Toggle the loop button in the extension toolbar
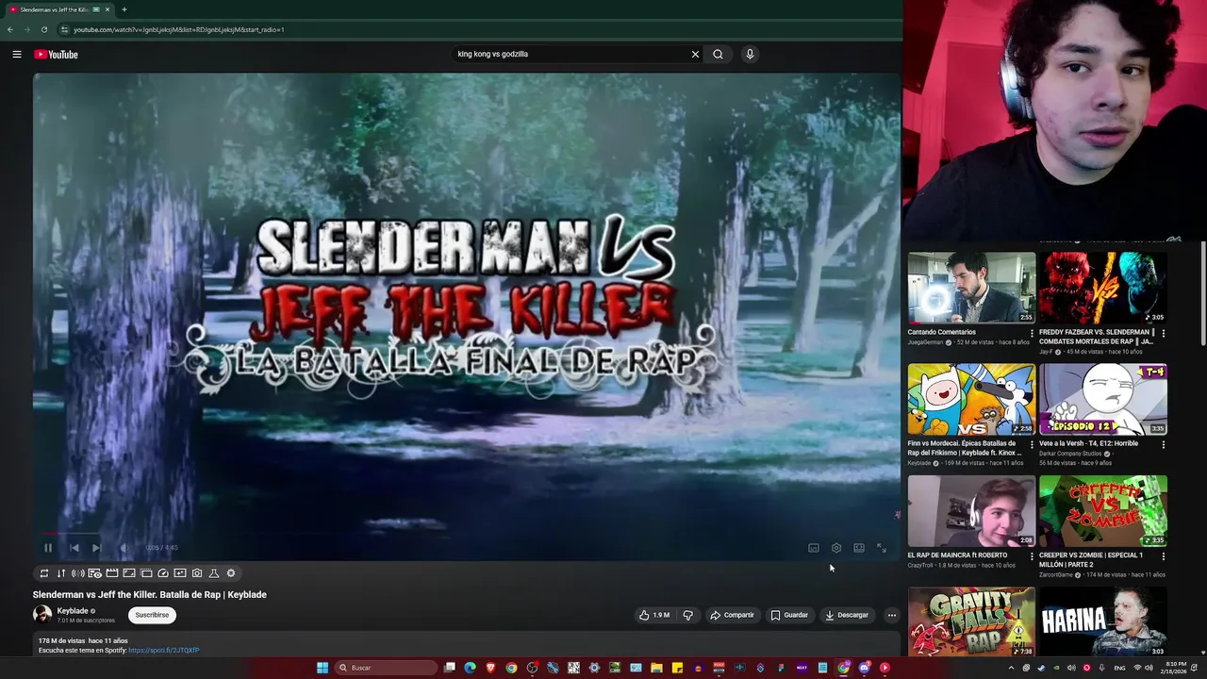Viewport: 1207px width, 679px height. (x=43, y=572)
